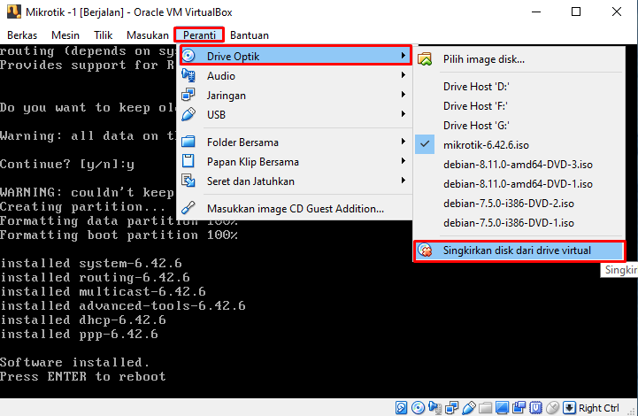Click the Masukkan image CD Guest Addition label
The width and height of the screenshot is (638, 416).
pyautogui.click(x=296, y=209)
